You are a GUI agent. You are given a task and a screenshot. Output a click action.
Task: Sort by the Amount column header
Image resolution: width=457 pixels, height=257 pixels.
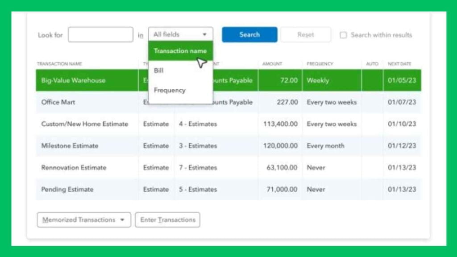coord(272,64)
